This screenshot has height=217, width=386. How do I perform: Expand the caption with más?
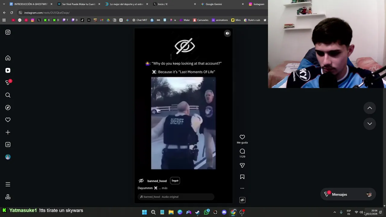click(x=164, y=188)
